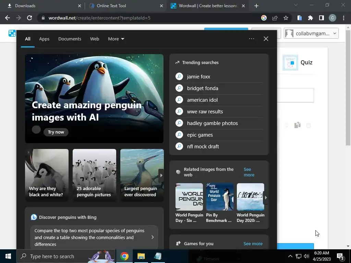351x263 pixels.
Task: Open Chrome profile avatar C
Action: click(x=332, y=18)
